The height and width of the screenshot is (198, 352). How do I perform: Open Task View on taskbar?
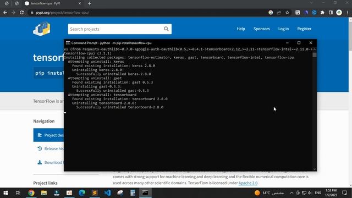click(x=18, y=193)
